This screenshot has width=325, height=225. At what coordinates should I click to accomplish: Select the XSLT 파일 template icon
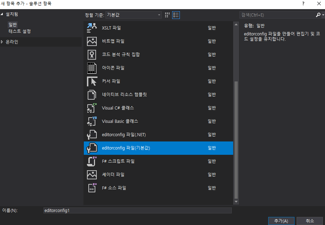[x=92, y=28]
